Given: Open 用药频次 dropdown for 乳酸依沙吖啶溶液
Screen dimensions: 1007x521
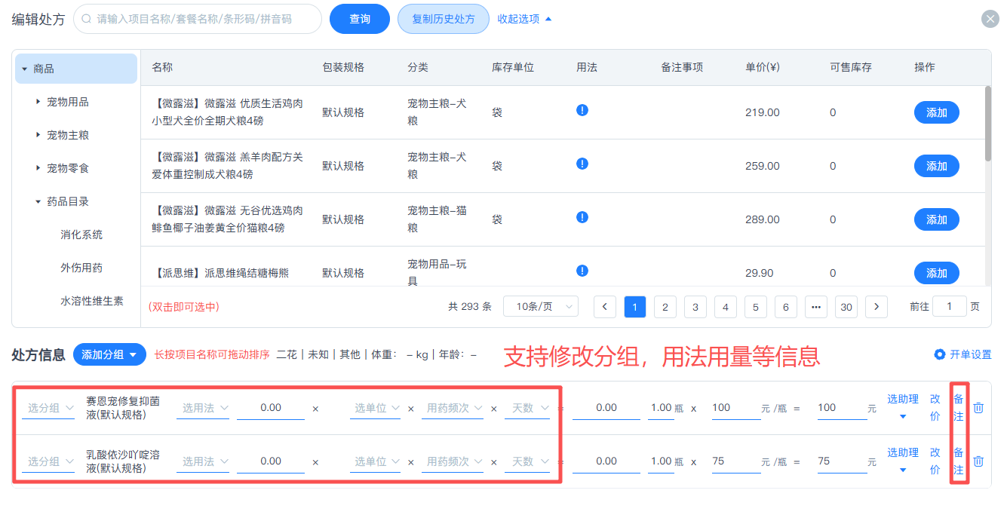Looking at the screenshot, I should 453,461.
